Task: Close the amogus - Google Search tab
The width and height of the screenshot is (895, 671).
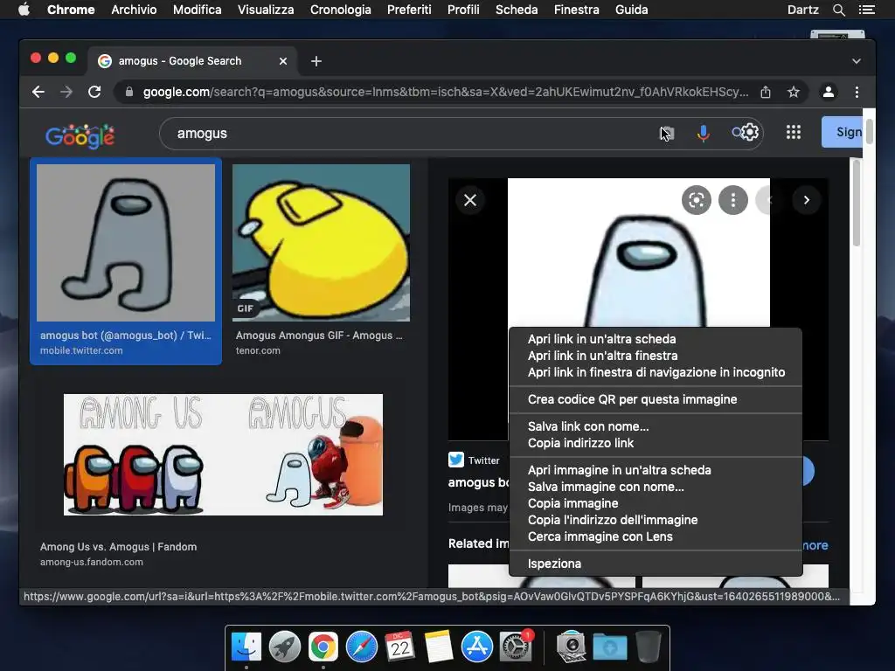Action: (283, 61)
